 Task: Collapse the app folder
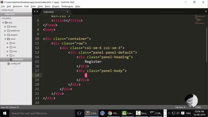(x=3, y=22)
